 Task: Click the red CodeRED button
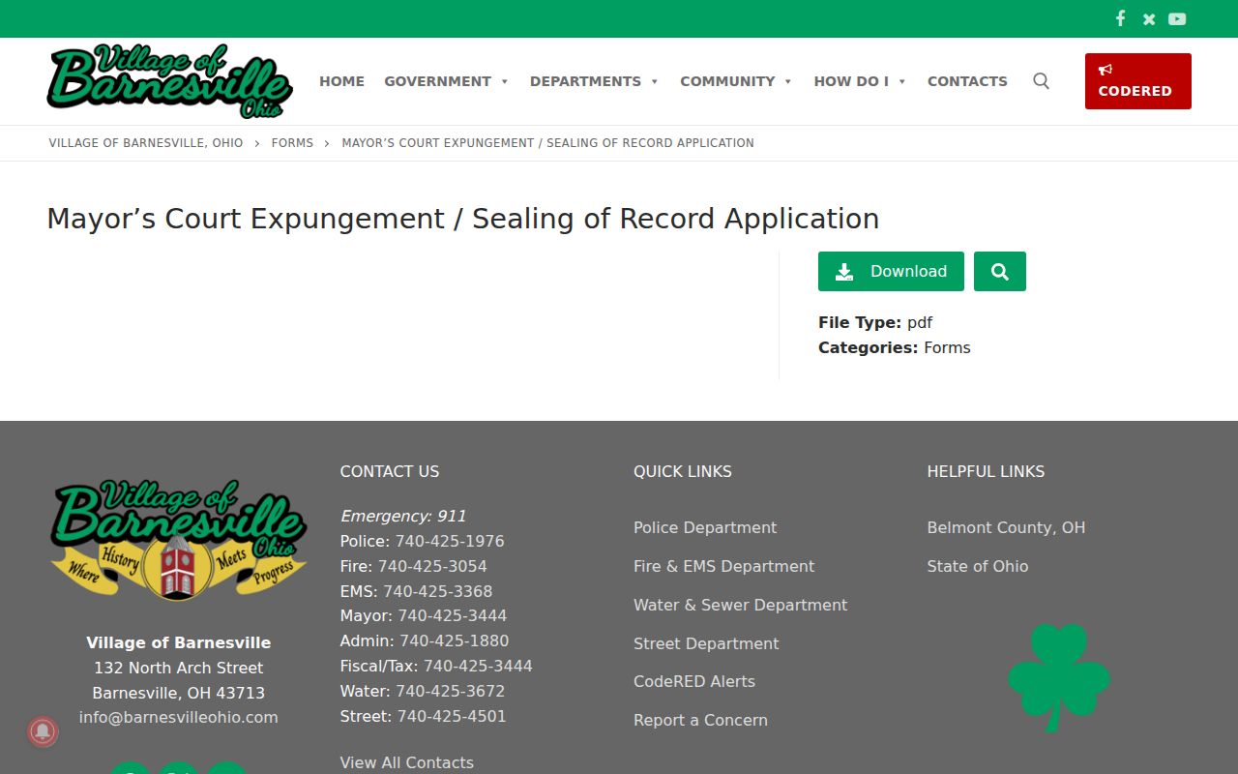[1138, 81]
